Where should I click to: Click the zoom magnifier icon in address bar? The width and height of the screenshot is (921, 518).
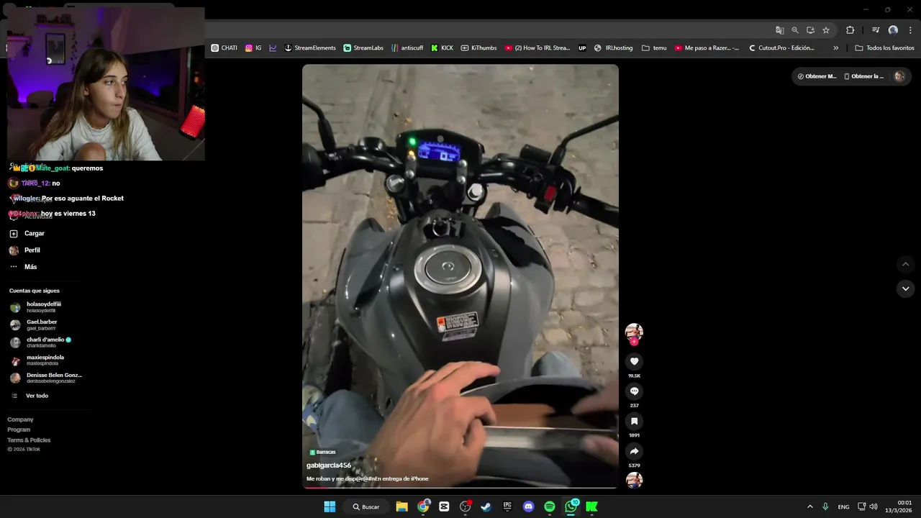pyautogui.click(x=795, y=30)
